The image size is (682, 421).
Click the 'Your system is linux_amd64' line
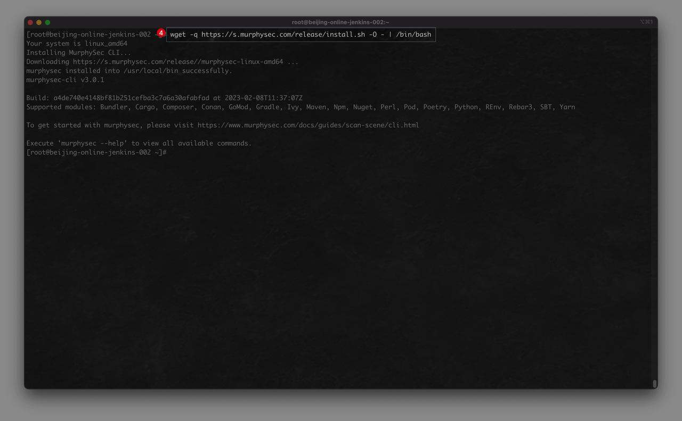point(77,44)
